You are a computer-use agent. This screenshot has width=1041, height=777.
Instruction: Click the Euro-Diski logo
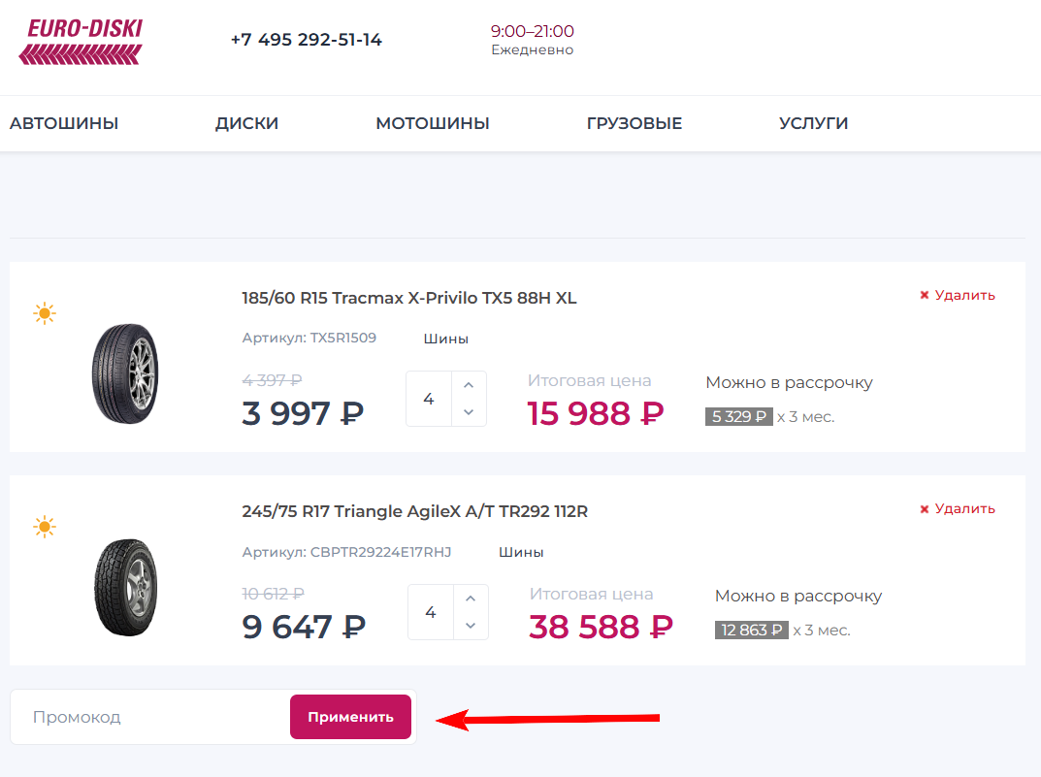point(81,41)
